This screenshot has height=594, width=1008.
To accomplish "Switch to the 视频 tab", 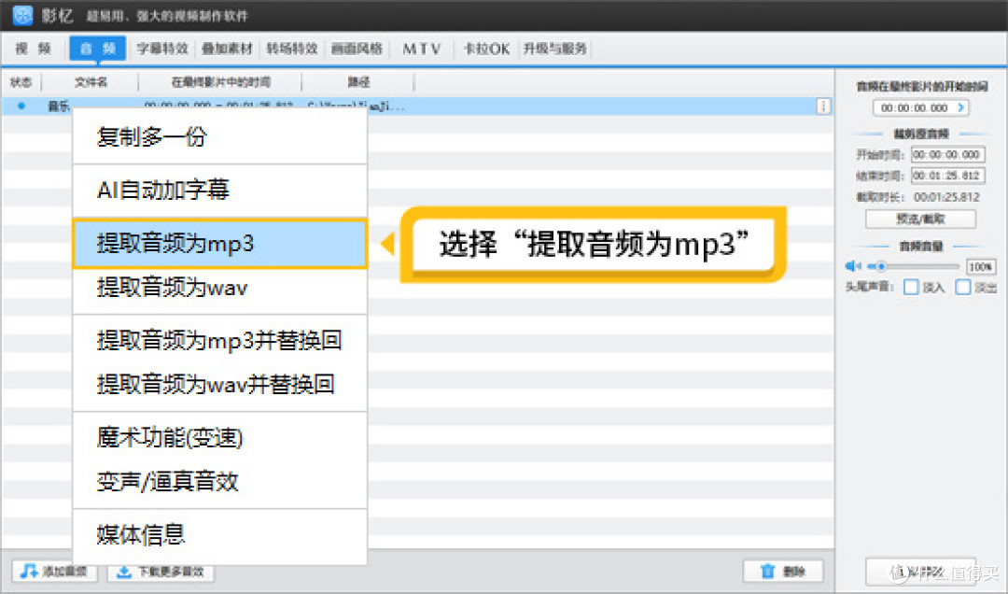I will pos(34,49).
